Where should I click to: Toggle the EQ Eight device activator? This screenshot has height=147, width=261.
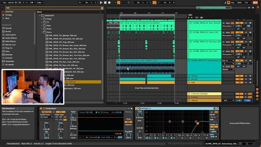[x=137, y=109]
